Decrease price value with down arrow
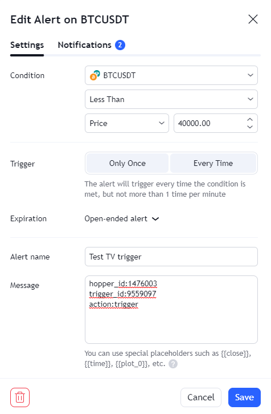Viewport: 271px width, 414px height. [x=250, y=127]
